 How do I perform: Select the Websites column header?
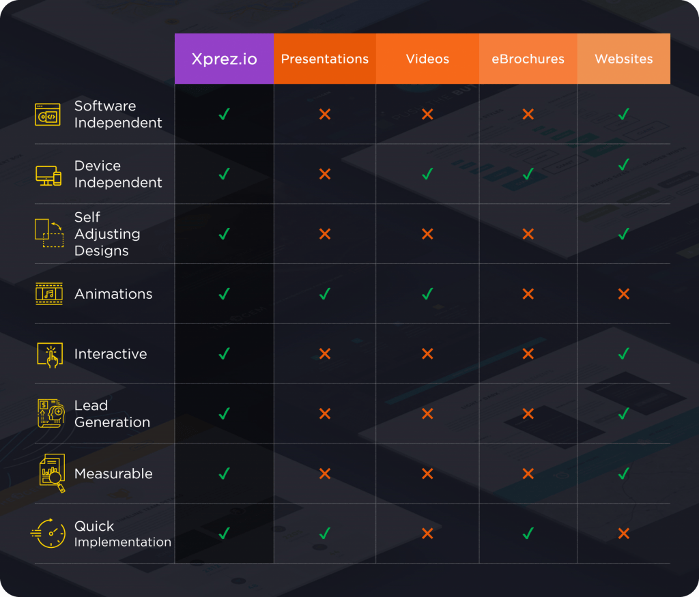pos(624,59)
